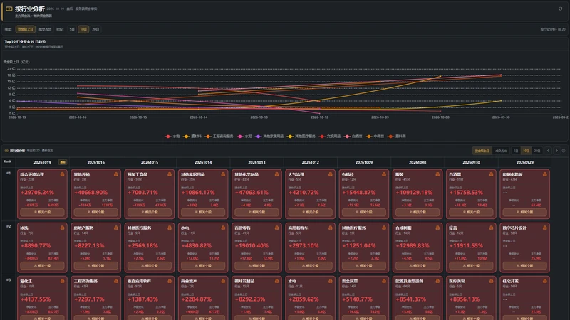Open 相关个股 on the +109129.18% card

point(418,212)
